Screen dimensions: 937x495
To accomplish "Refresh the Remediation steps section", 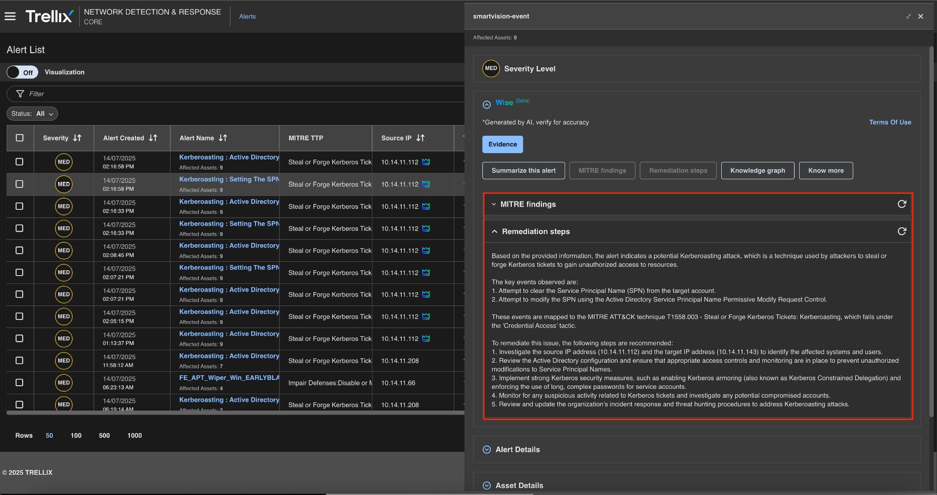I will [901, 231].
